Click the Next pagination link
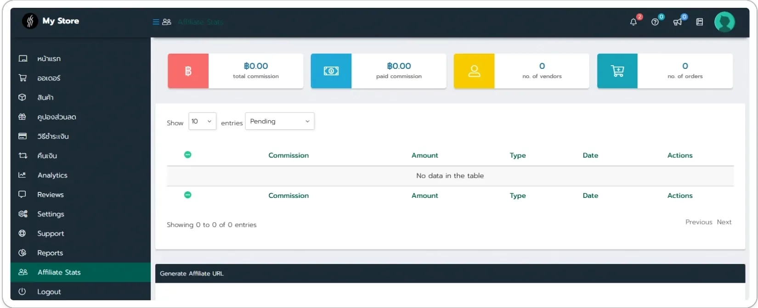The image size is (758, 308). coord(724,222)
